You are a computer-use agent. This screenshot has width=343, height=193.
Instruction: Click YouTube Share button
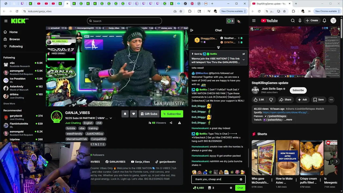click(285, 100)
